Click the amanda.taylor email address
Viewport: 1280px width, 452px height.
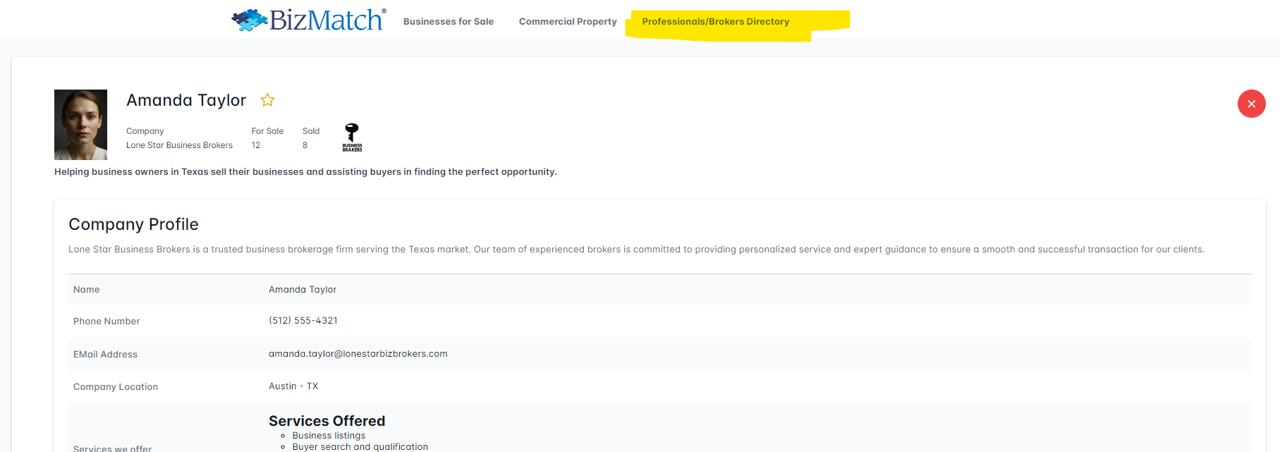[x=358, y=354]
